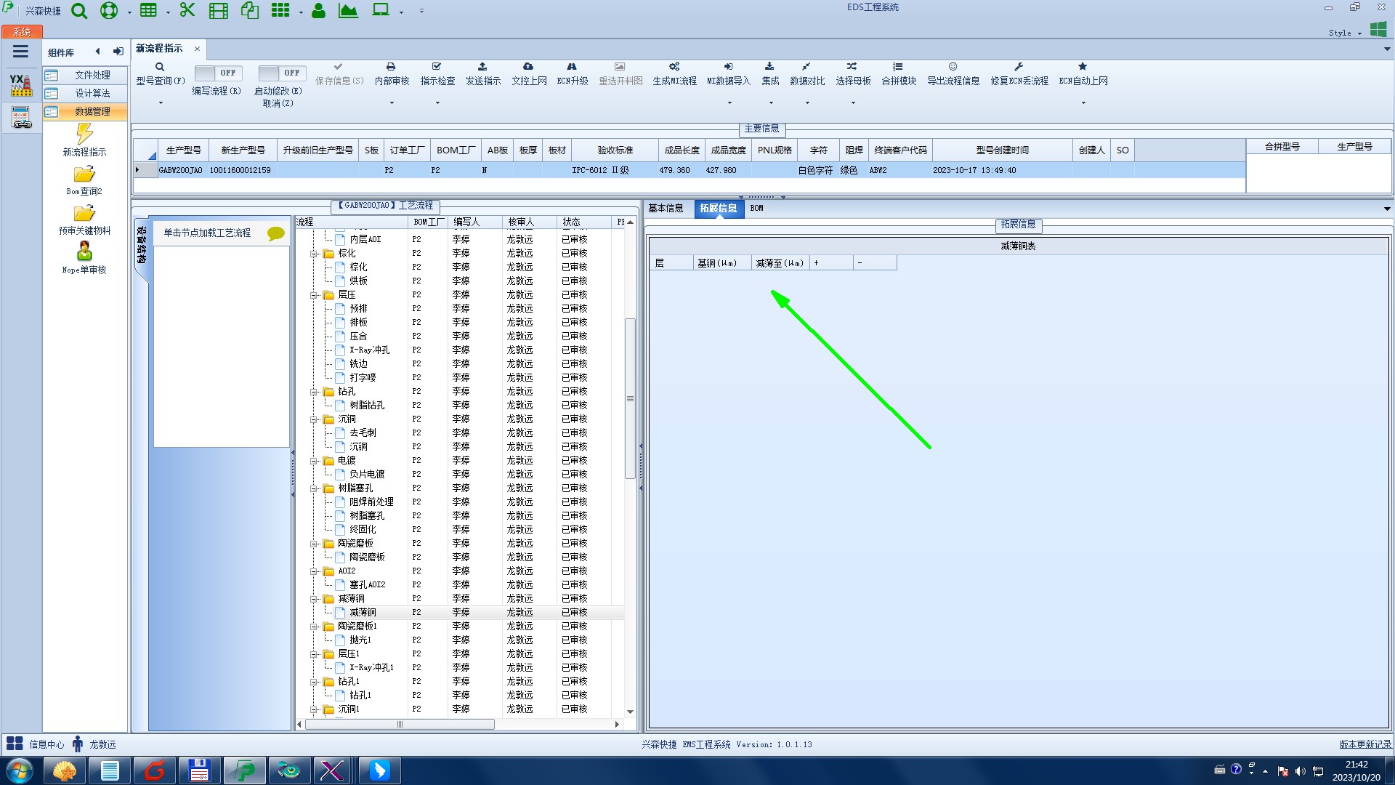
Task: Collapse the 电镀 tree folder
Action: coord(315,461)
